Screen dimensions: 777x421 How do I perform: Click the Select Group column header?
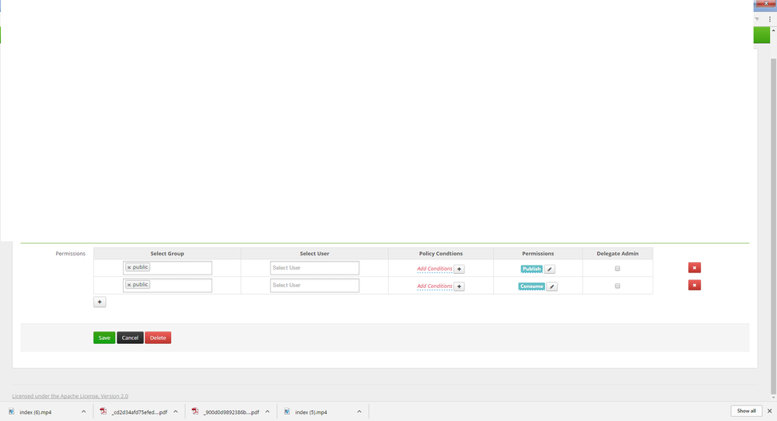[x=167, y=254]
